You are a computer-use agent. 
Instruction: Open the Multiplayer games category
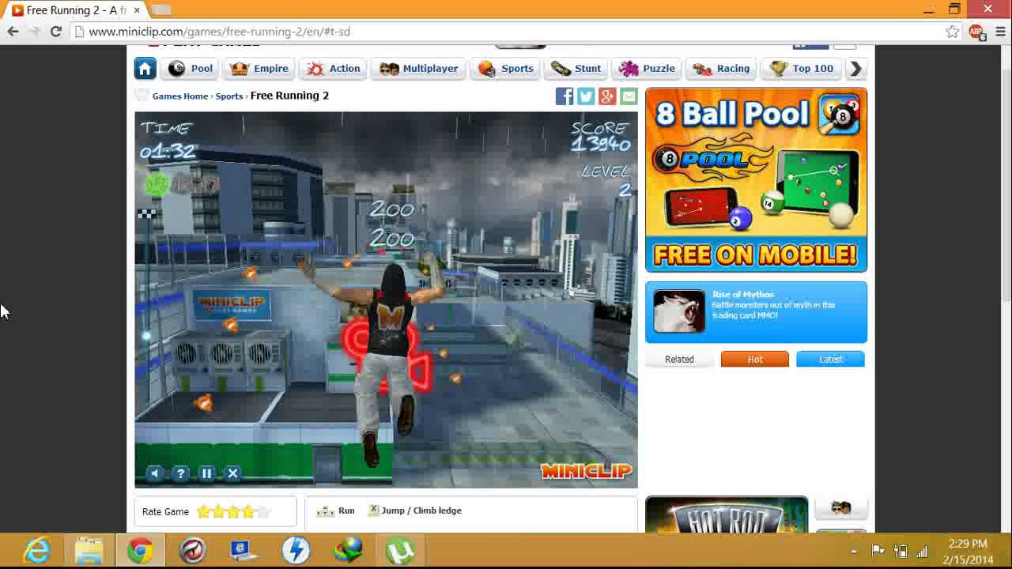point(418,69)
